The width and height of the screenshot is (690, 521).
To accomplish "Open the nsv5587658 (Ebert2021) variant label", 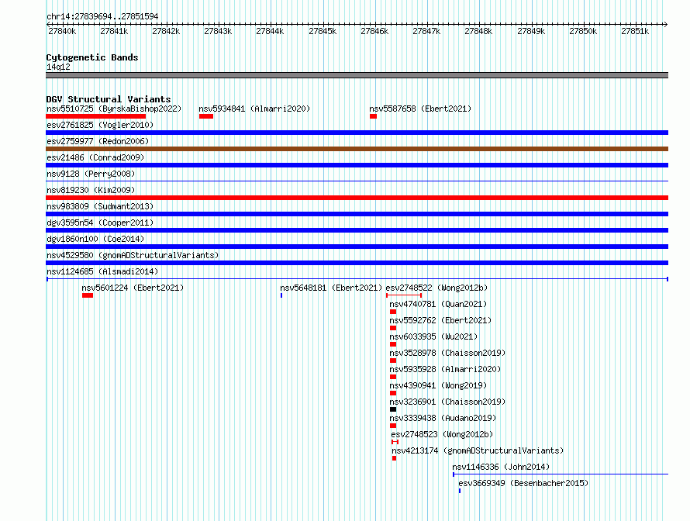I will (x=420, y=109).
